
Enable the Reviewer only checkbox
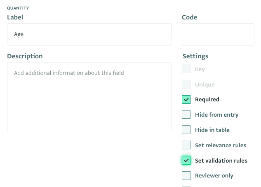[186, 176]
